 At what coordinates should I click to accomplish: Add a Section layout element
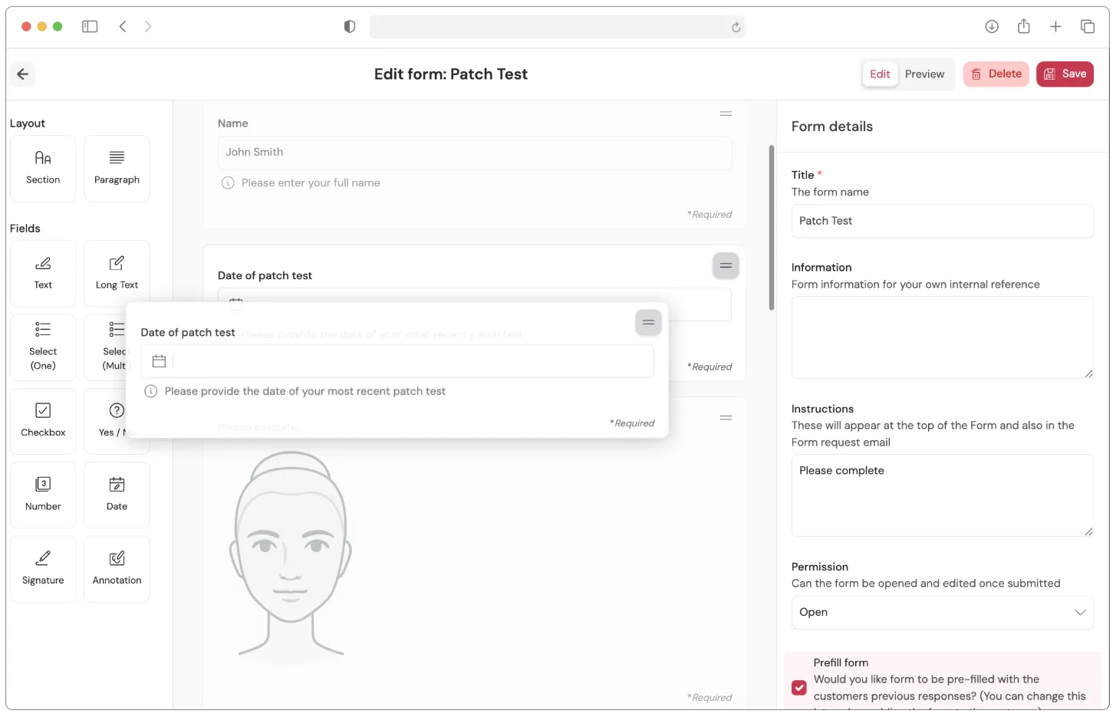43,168
